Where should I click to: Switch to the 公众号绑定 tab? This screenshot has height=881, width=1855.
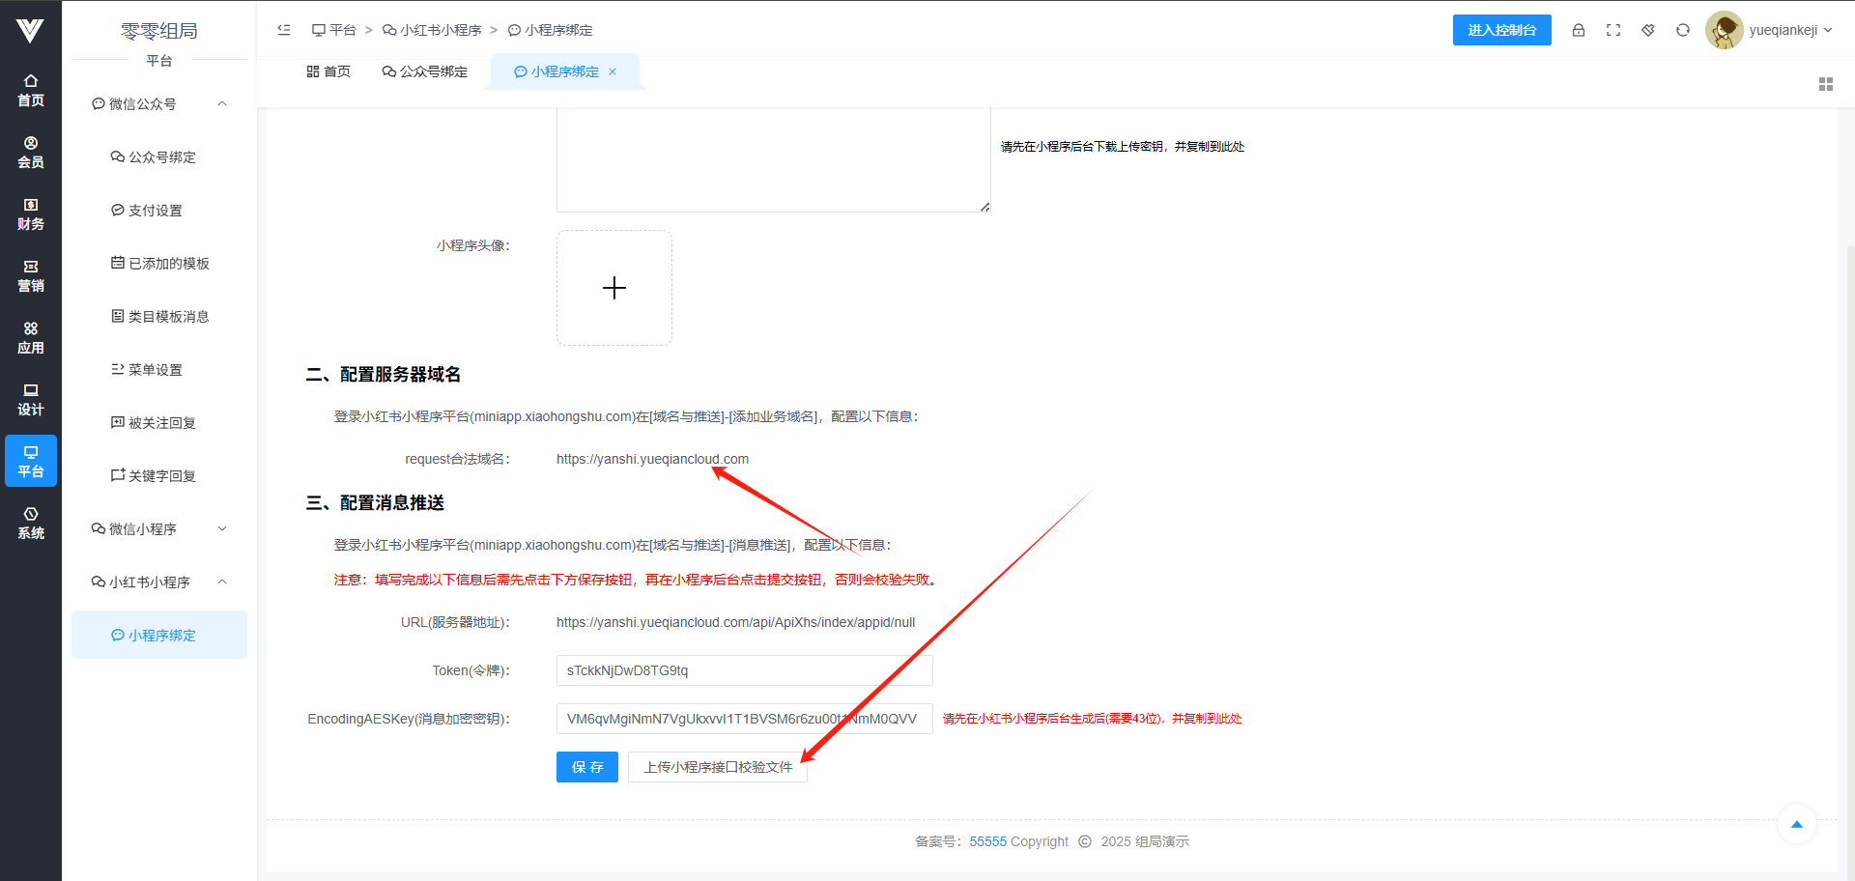[x=425, y=71]
